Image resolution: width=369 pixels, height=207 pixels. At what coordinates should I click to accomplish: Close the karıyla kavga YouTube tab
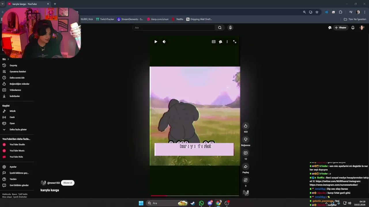pos(48,4)
